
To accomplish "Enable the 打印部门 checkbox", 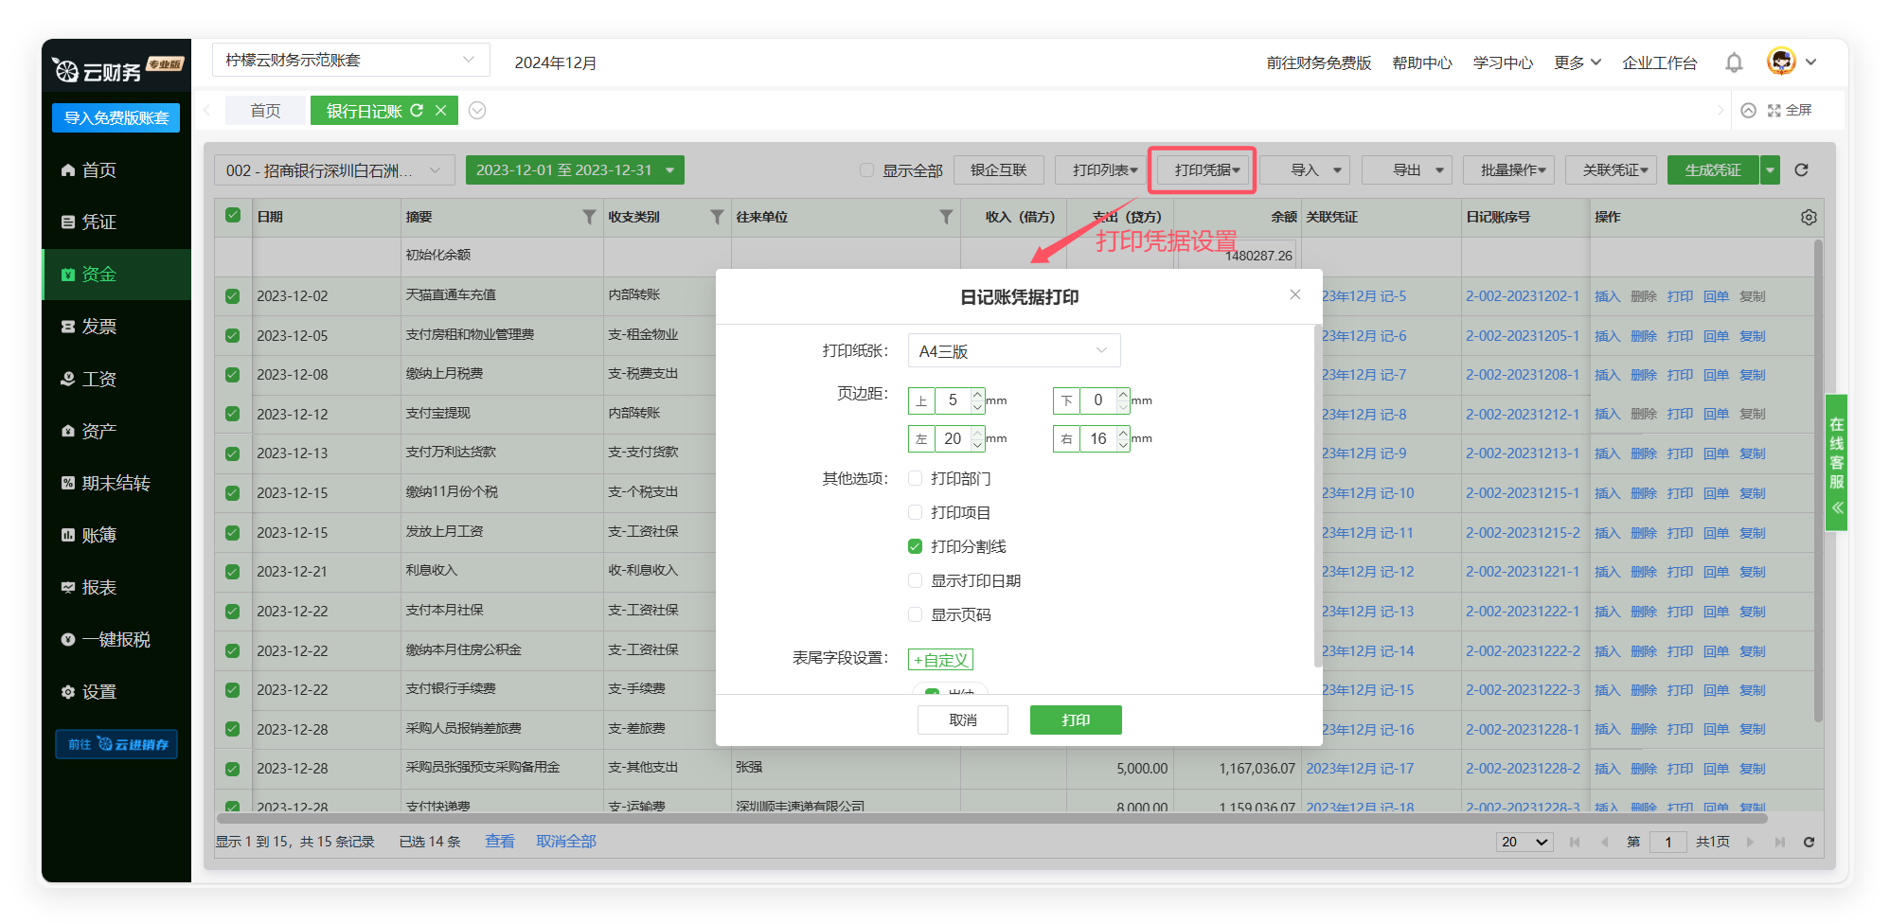I will (916, 479).
